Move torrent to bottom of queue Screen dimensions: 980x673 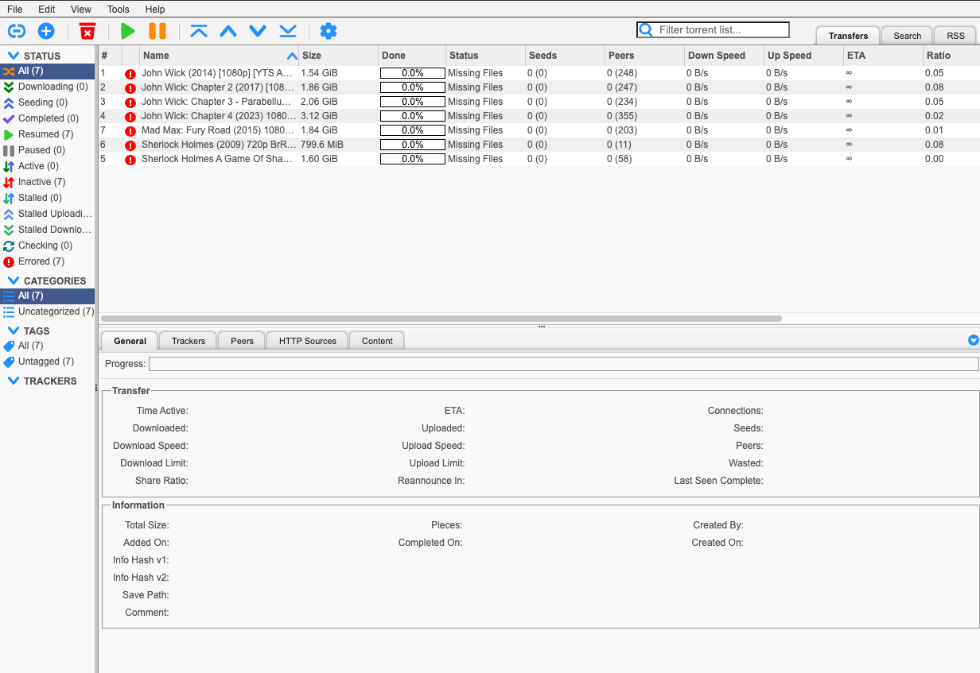pos(288,31)
